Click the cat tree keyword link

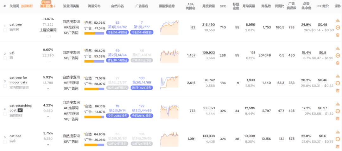(x=16, y=24)
